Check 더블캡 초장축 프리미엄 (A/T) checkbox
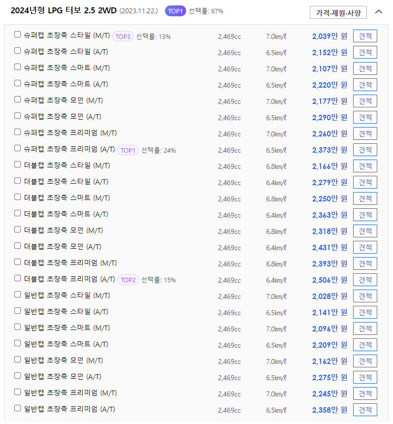The width and height of the screenshot is (393, 424). point(17,278)
